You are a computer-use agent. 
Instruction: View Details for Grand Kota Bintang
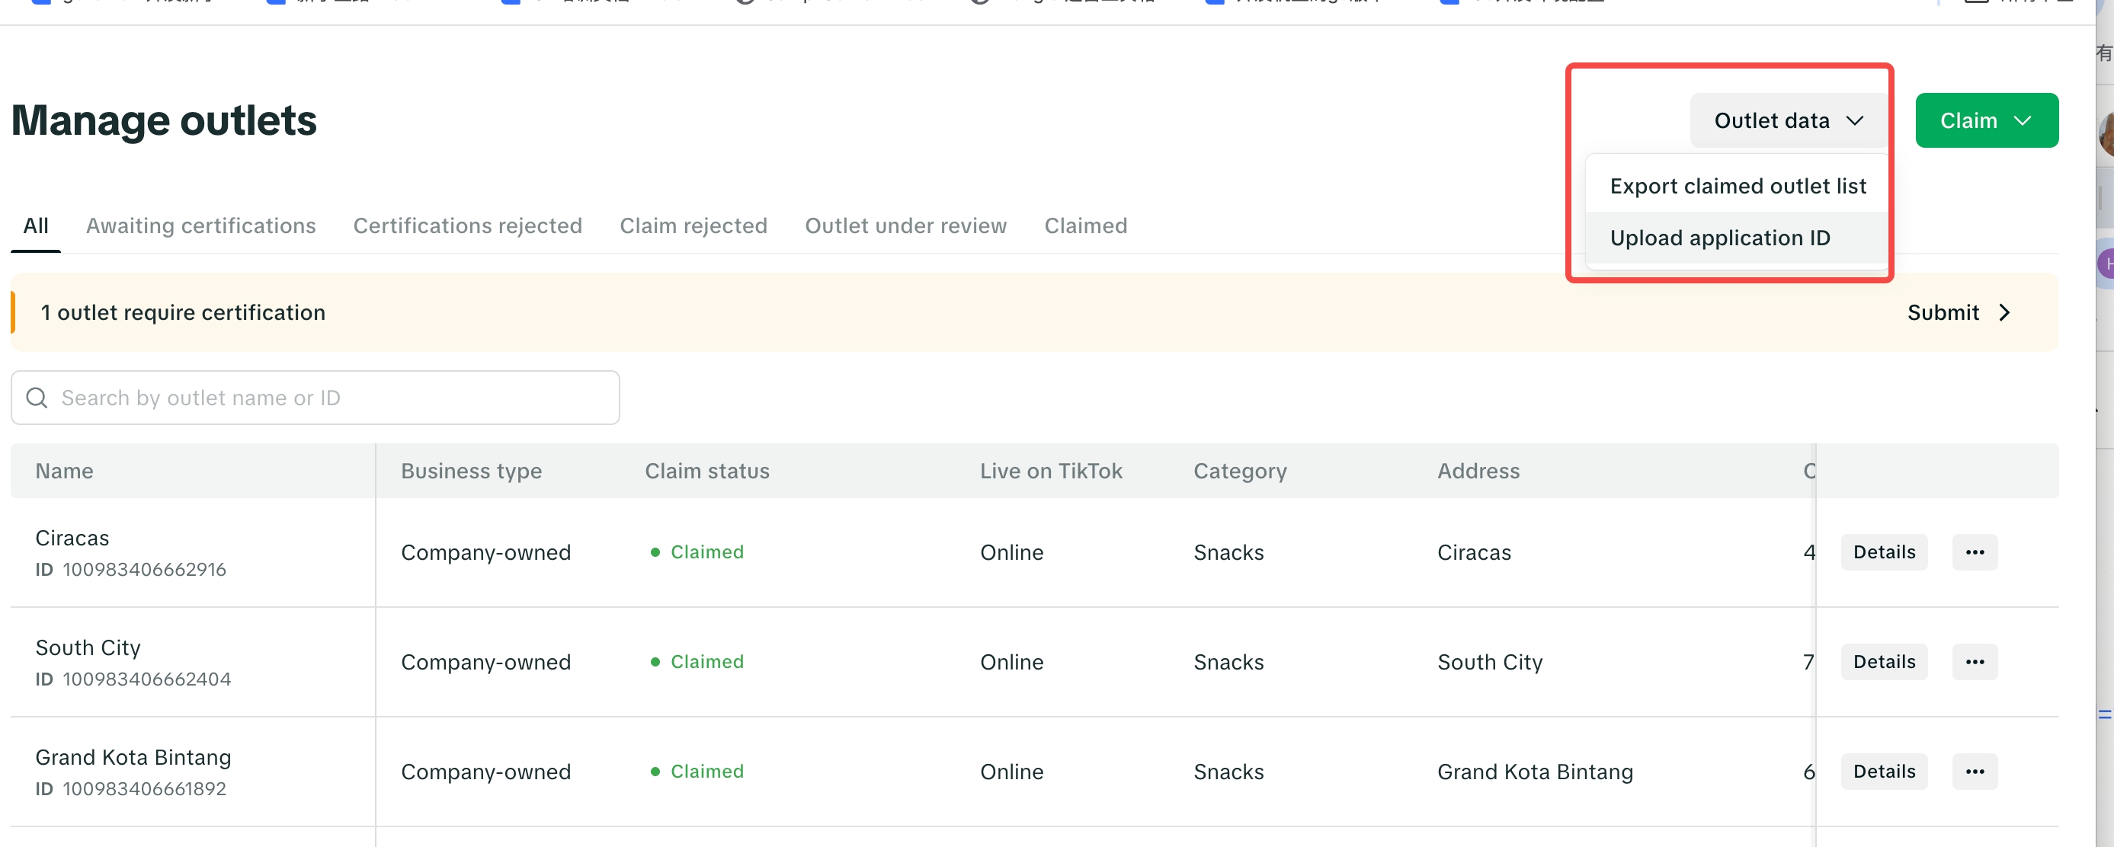pyautogui.click(x=1883, y=772)
